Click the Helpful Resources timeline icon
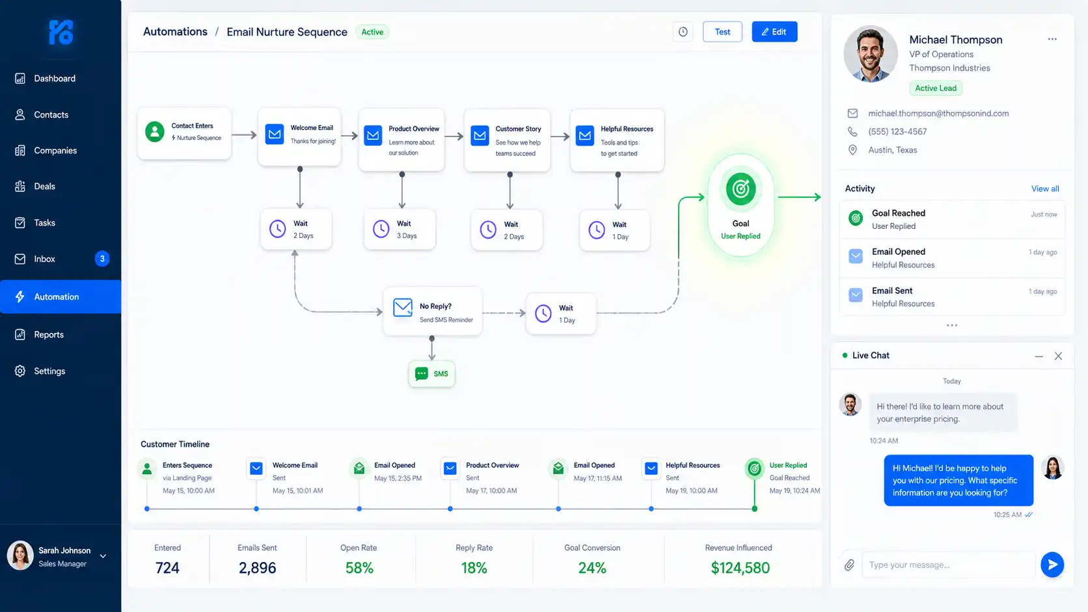 (651, 468)
